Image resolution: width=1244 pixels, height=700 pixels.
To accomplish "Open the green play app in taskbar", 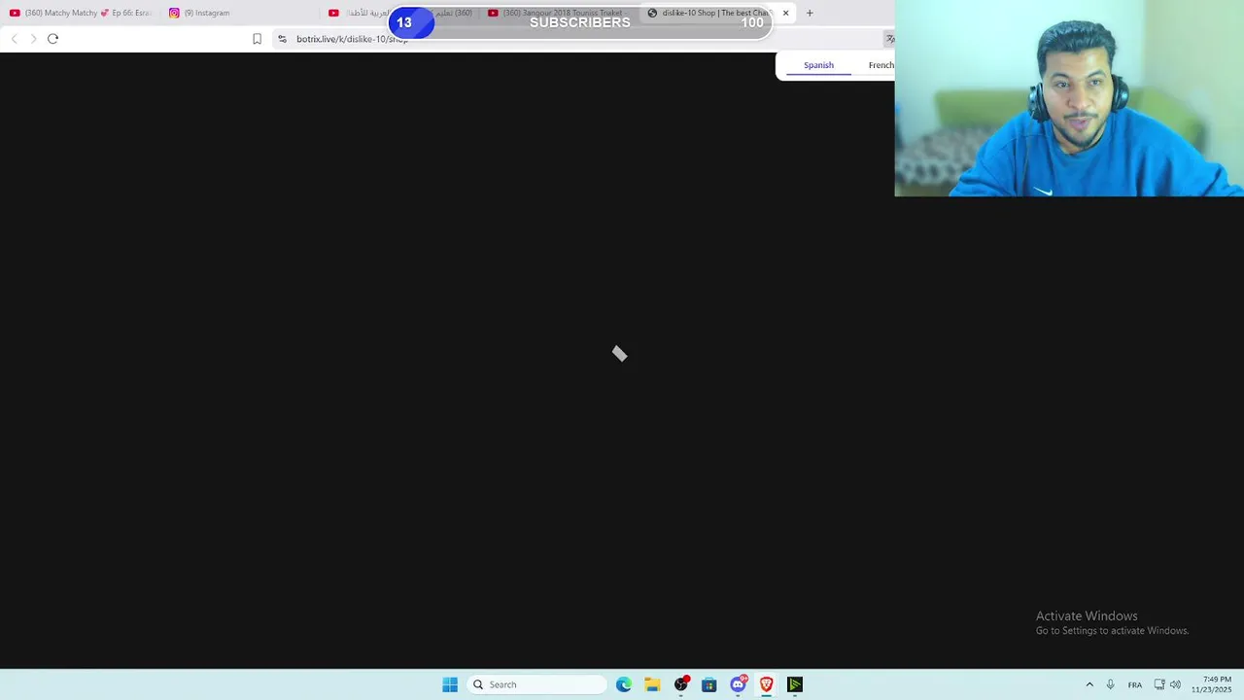I will [x=795, y=684].
